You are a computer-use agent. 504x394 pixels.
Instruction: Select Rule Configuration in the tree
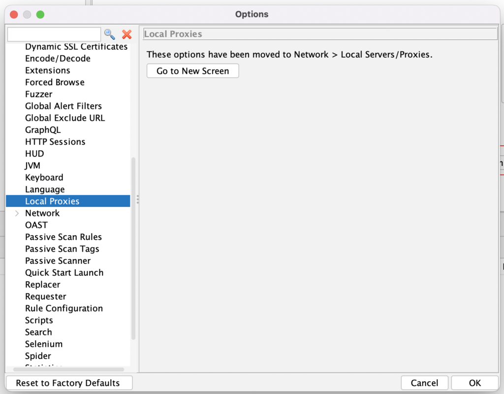pos(64,308)
